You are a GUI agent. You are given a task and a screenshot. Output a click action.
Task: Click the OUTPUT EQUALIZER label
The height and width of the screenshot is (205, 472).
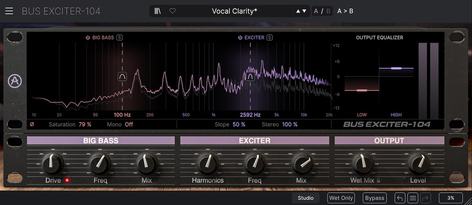[379, 38]
